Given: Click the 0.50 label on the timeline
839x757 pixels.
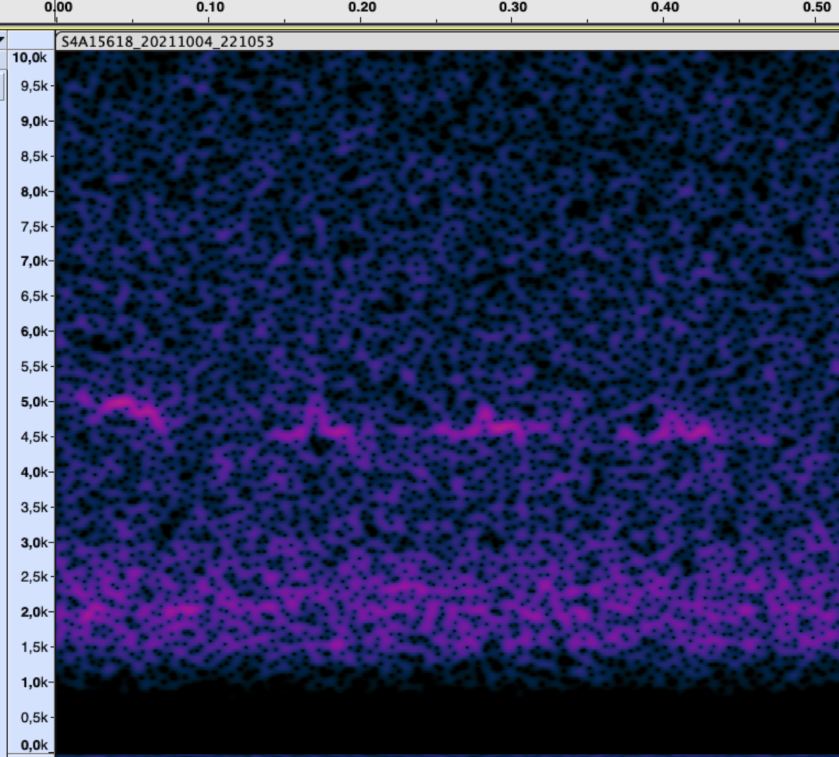Looking at the screenshot, I should (817, 8).
